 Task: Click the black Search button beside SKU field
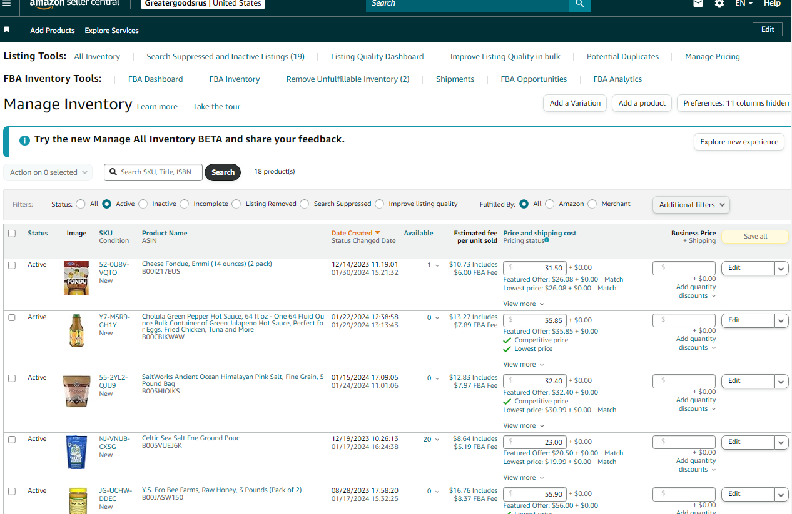point(223,172)
